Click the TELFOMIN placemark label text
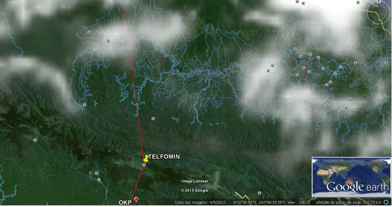 click(164, 157)
